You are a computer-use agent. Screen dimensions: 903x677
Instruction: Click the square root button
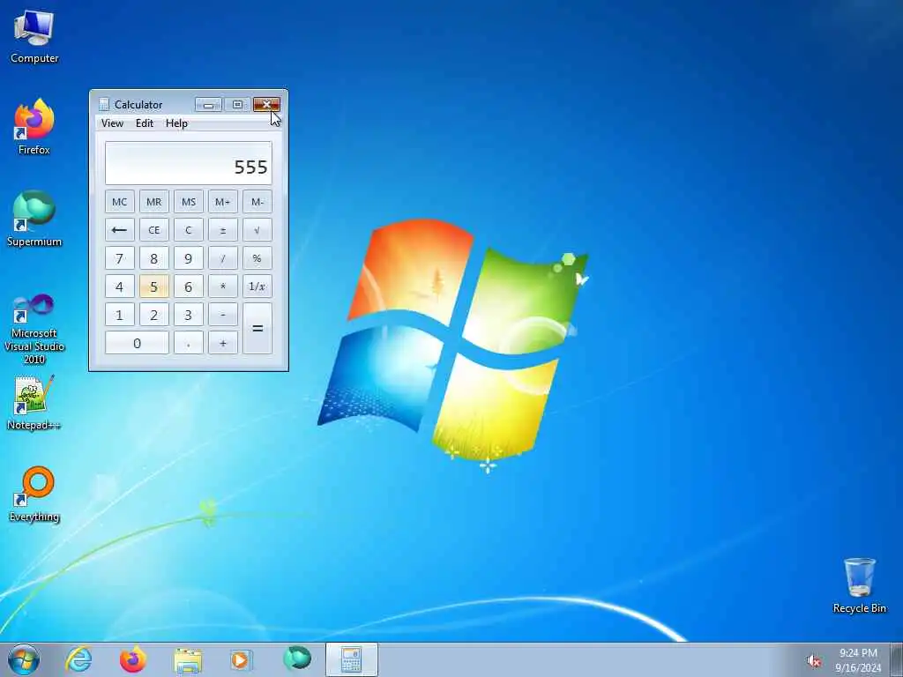257,230
